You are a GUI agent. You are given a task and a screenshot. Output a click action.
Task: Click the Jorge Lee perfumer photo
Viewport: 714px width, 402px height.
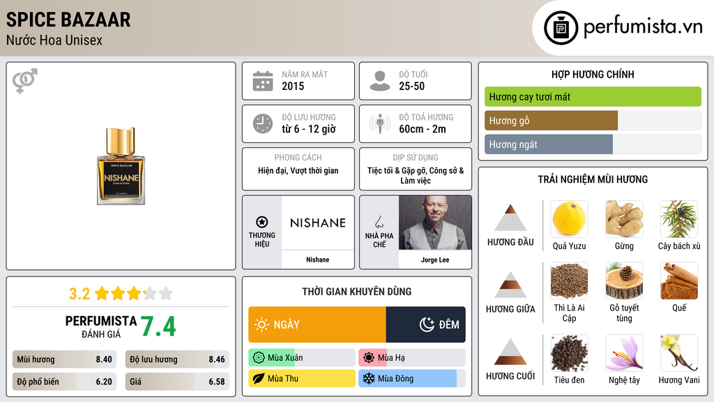click(435, 223)
